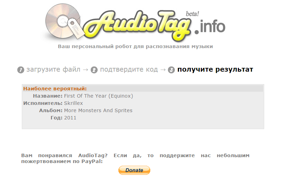Click the artist name Skrillex
286x180 pixels.
pos(73,103)
